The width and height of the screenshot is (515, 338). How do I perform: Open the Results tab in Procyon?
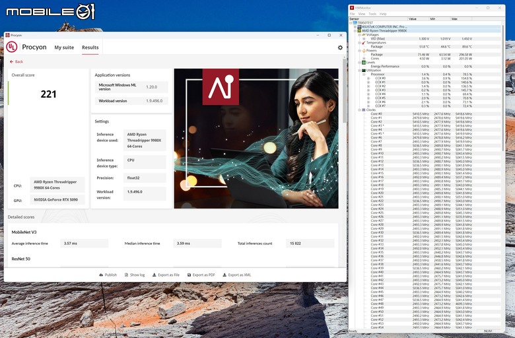90,48
